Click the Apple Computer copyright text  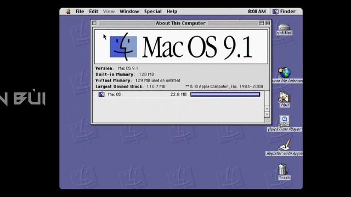tap(224, 86)
